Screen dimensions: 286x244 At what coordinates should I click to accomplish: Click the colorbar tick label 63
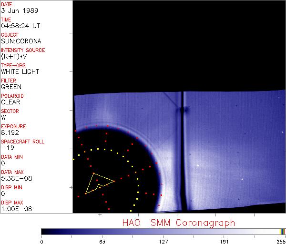(102, 241)
